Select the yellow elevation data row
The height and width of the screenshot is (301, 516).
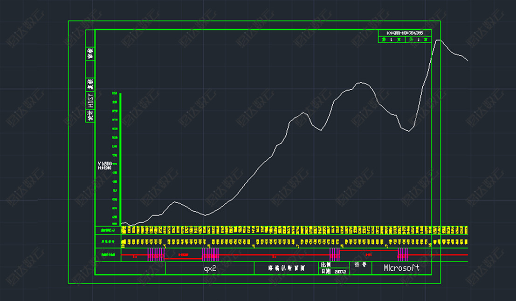(x=294, y=230)
